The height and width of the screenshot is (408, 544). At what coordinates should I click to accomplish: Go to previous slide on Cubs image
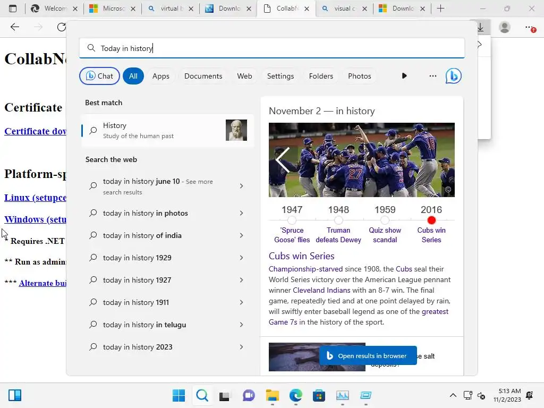pyautogui.click(x=283, y=160)
